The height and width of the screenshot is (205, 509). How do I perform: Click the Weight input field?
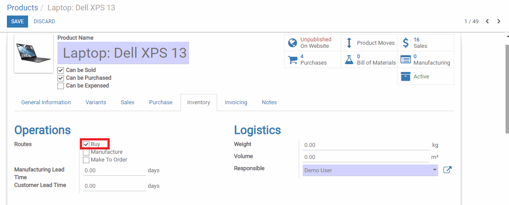[366, 145]
